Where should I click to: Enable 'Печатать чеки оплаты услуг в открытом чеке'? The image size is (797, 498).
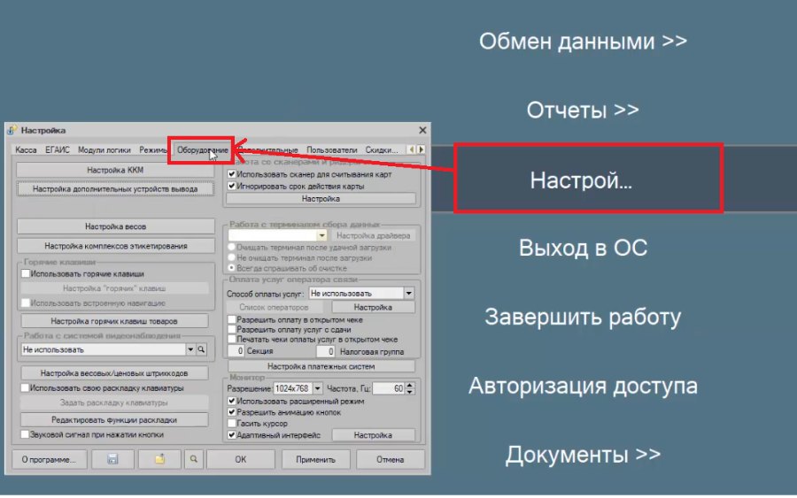click(231, 339)
